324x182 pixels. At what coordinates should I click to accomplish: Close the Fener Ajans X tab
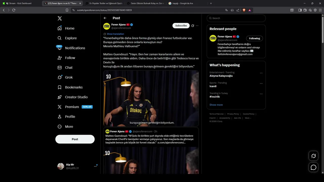click(80, 3)
